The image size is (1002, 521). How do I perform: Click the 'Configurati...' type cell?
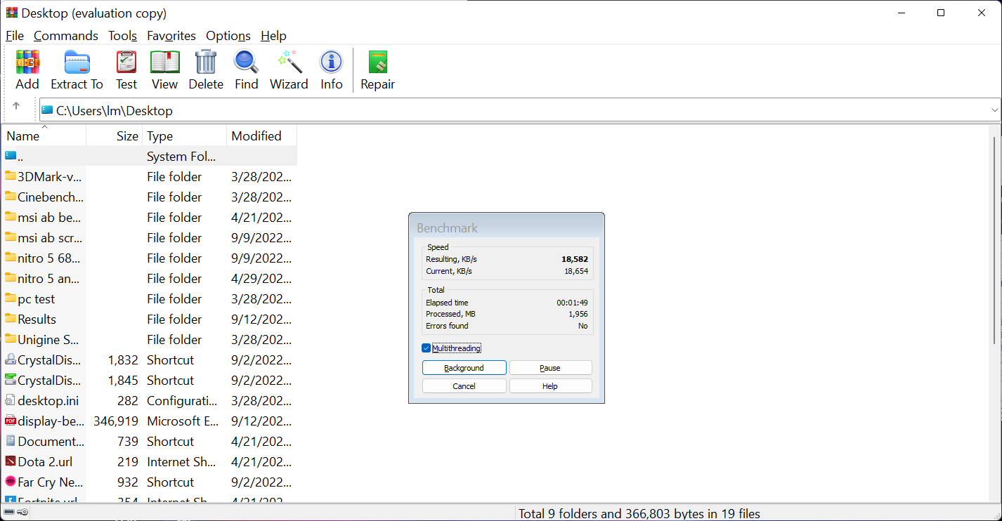click(x=182, y=401)
